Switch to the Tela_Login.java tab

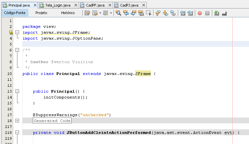pos(58,5)
